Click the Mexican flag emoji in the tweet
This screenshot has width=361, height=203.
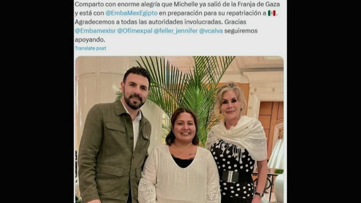pyautogui.click(x=272, y=13)
